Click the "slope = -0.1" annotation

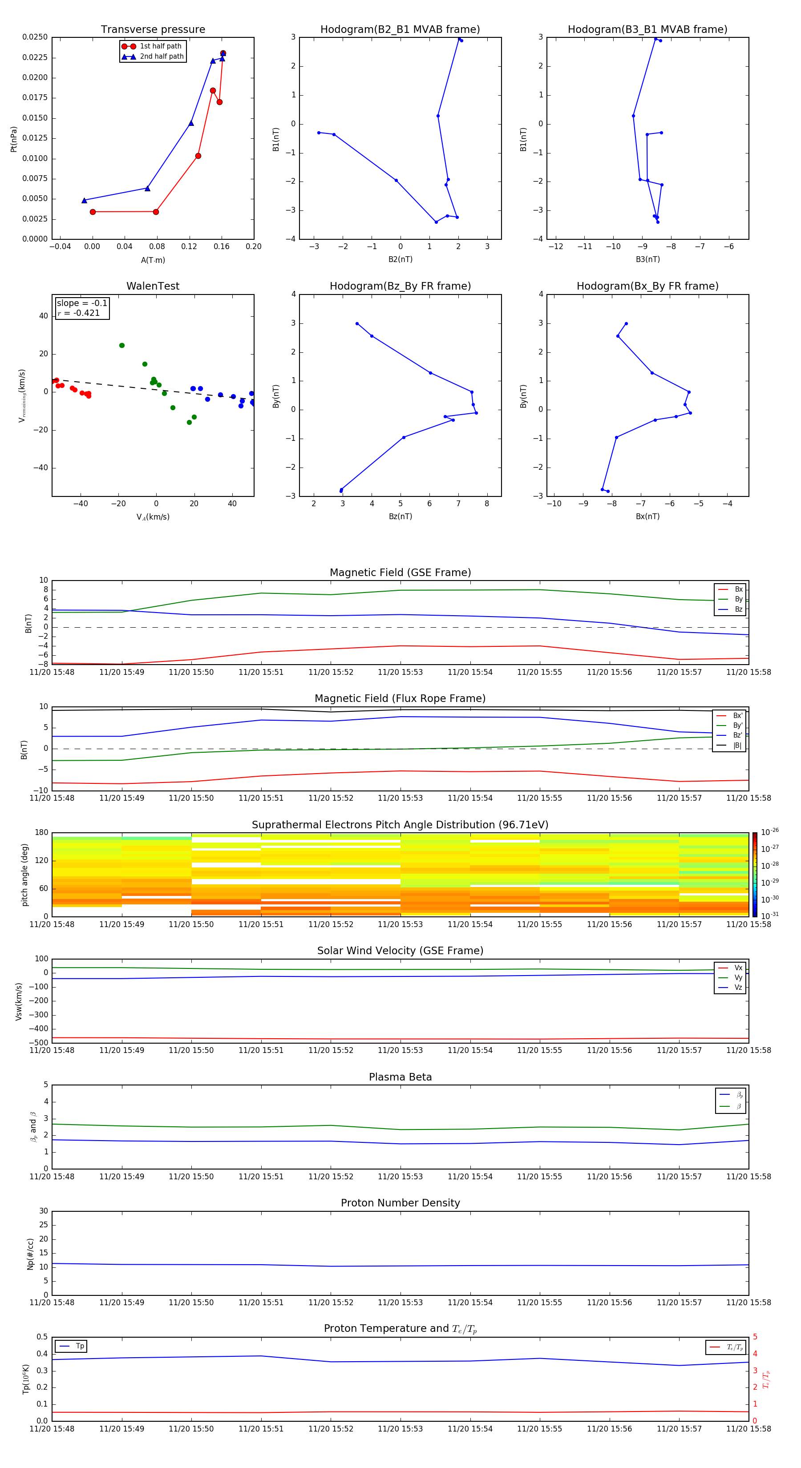click(82, 303)
